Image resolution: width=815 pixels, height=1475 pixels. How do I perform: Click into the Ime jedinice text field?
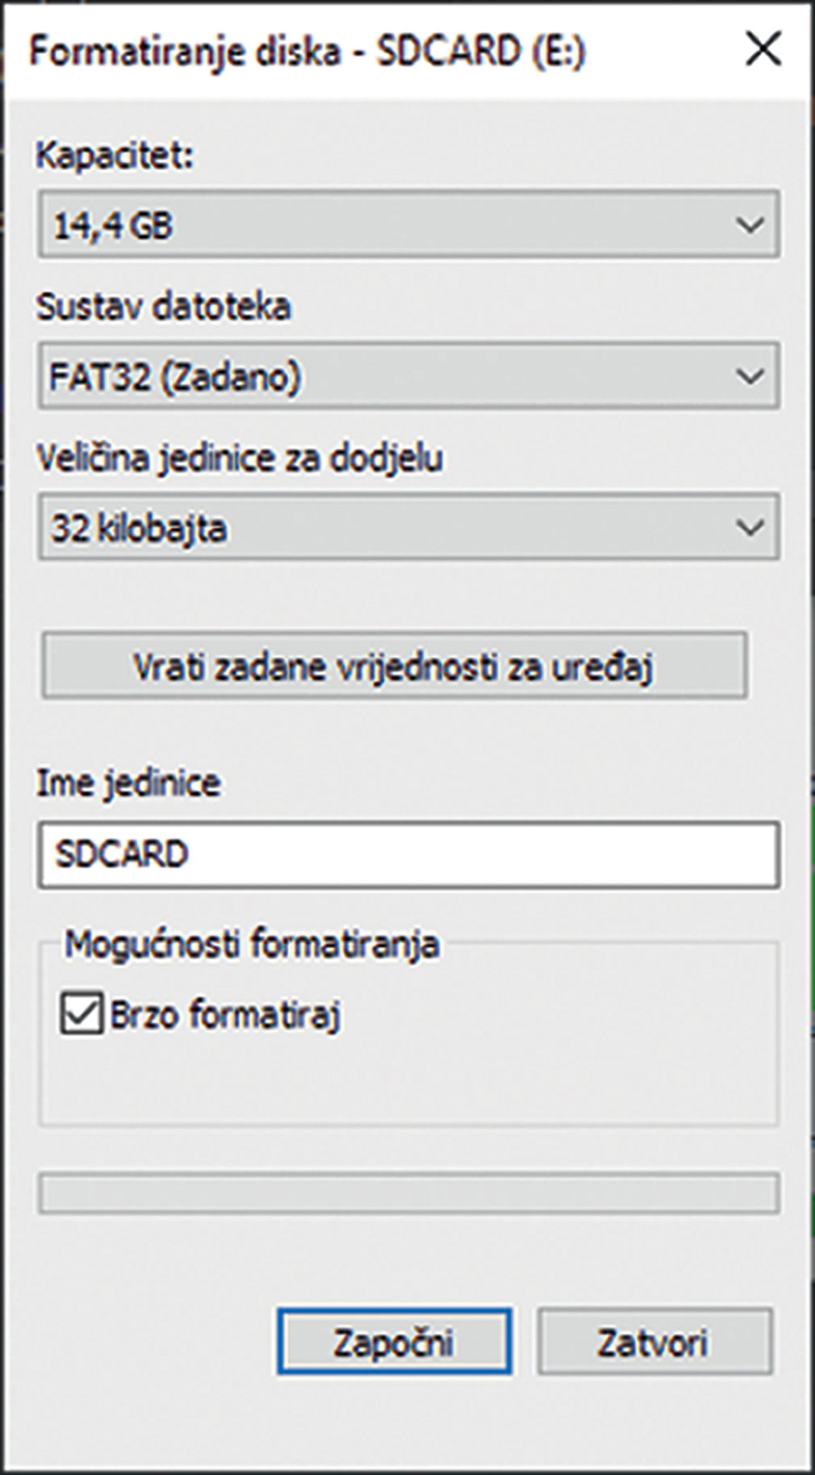[x=407, y=854]
